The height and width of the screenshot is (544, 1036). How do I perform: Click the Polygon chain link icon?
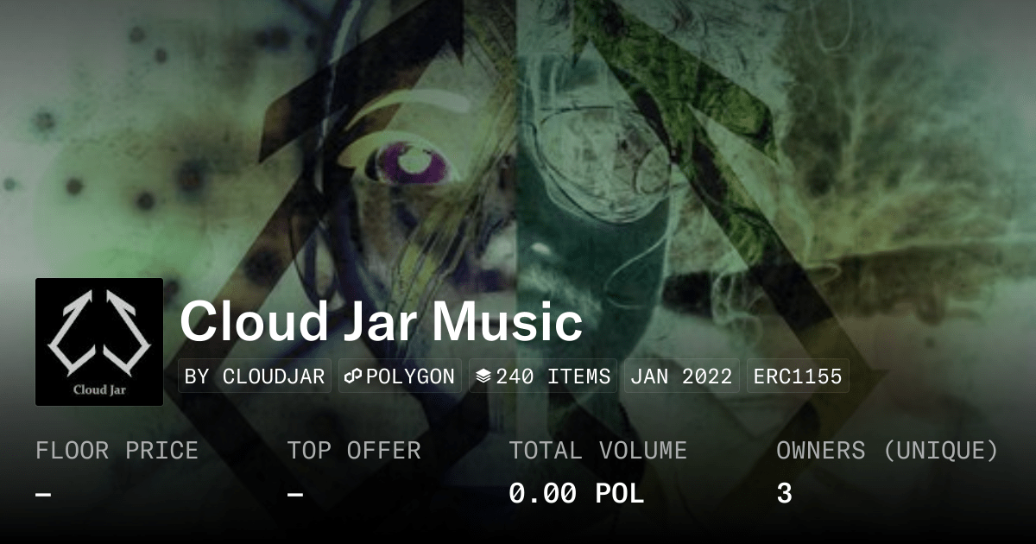[x=353, y=376]
